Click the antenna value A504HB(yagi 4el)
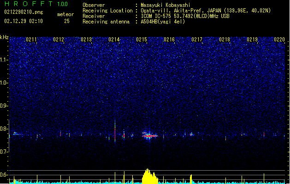Image resolution: width=290 pixels, height=184 pixels. click(x=163, y=22)
